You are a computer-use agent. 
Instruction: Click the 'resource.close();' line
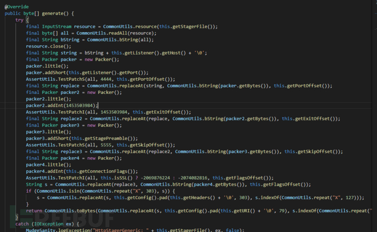point(49,46)
